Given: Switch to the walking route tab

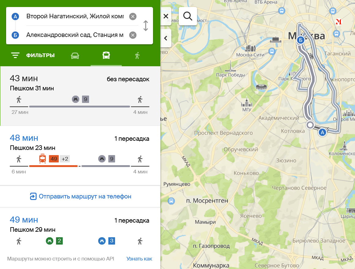Looking at the screenshot, I should (137, 56).
